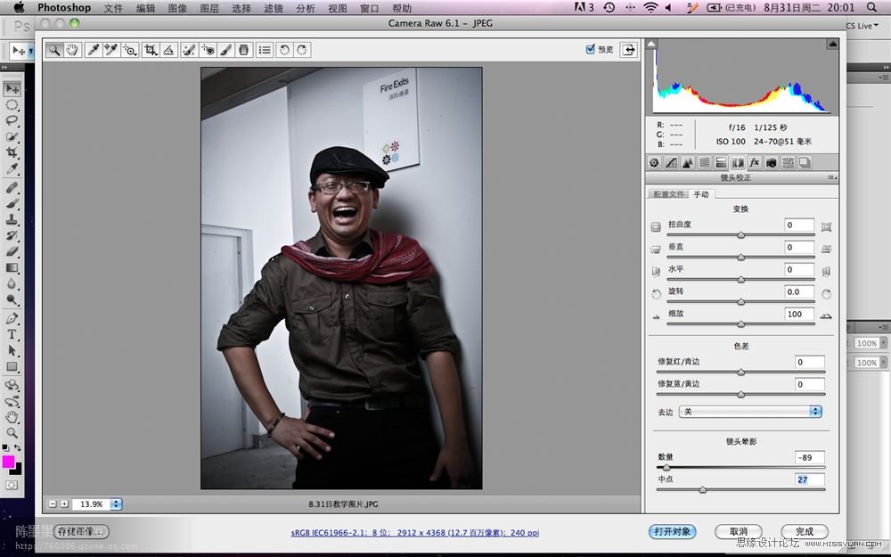Click the 存储图像 button

pos(81,531)
